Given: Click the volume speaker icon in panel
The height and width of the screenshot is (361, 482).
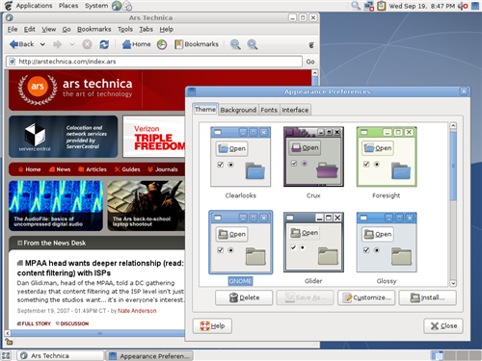Looking at the screenshot, I should pos(463,6).
